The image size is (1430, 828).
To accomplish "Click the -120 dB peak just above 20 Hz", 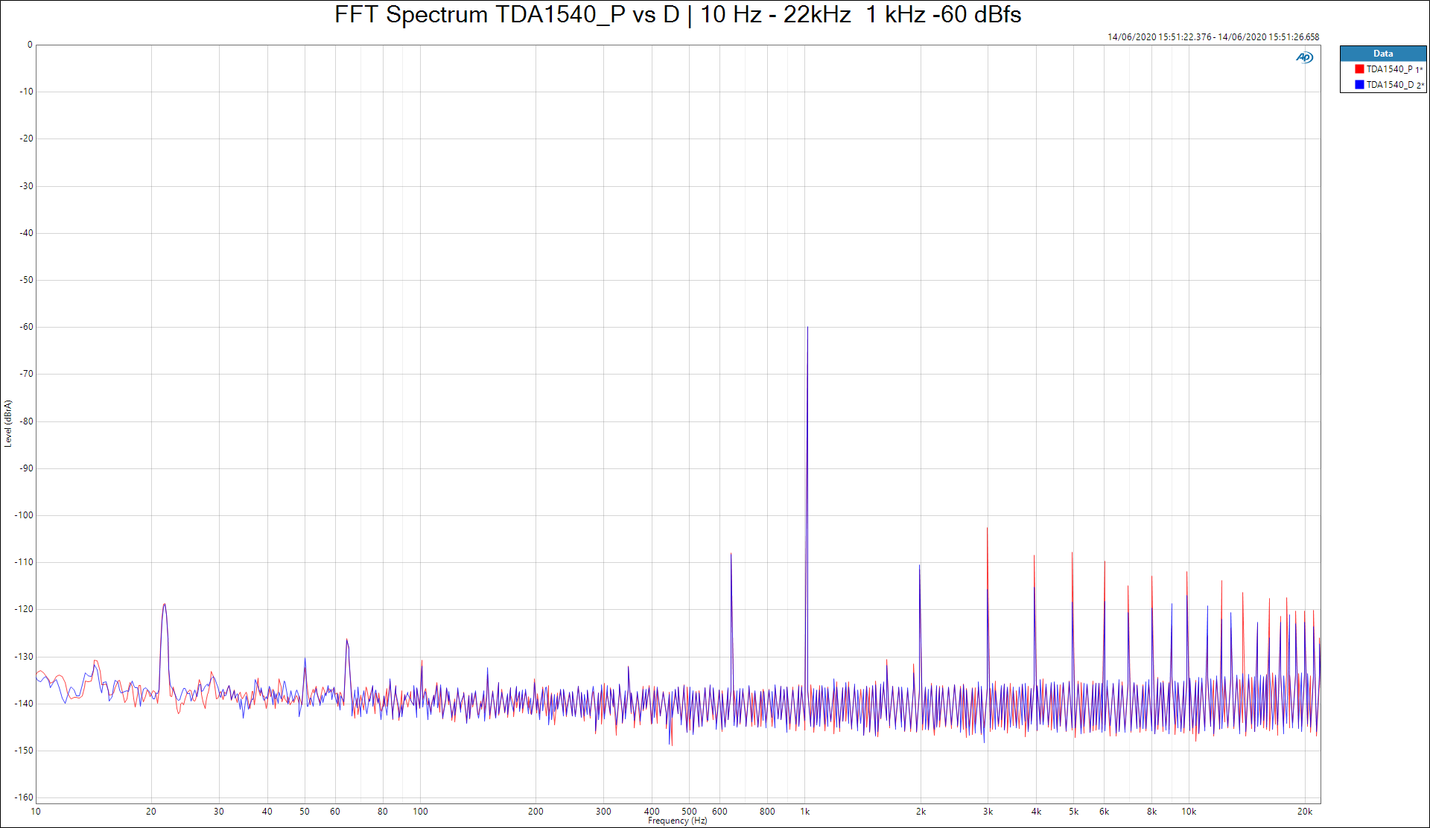I will [x=165, y=605].
